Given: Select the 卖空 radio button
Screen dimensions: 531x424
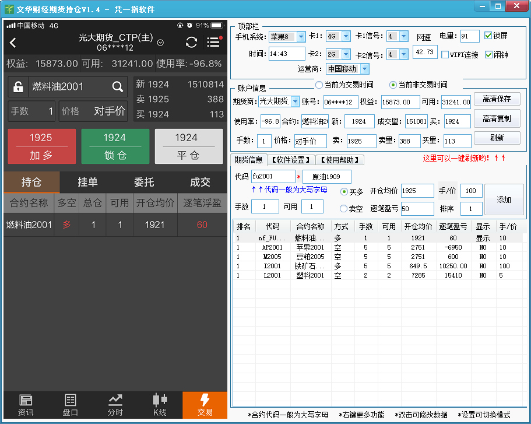Looking at the screenshot, I should 343,208.
